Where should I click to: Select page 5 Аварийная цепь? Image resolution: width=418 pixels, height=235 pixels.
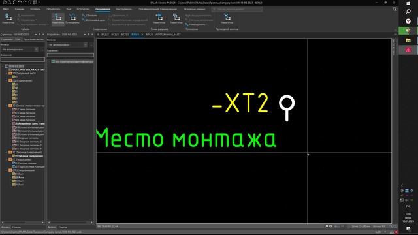(29, 123)
